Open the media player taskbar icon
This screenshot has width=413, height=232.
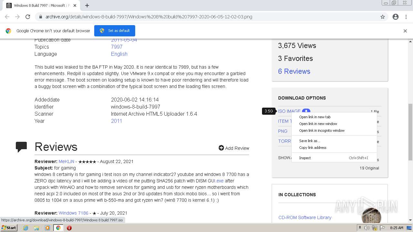[47, 228]
